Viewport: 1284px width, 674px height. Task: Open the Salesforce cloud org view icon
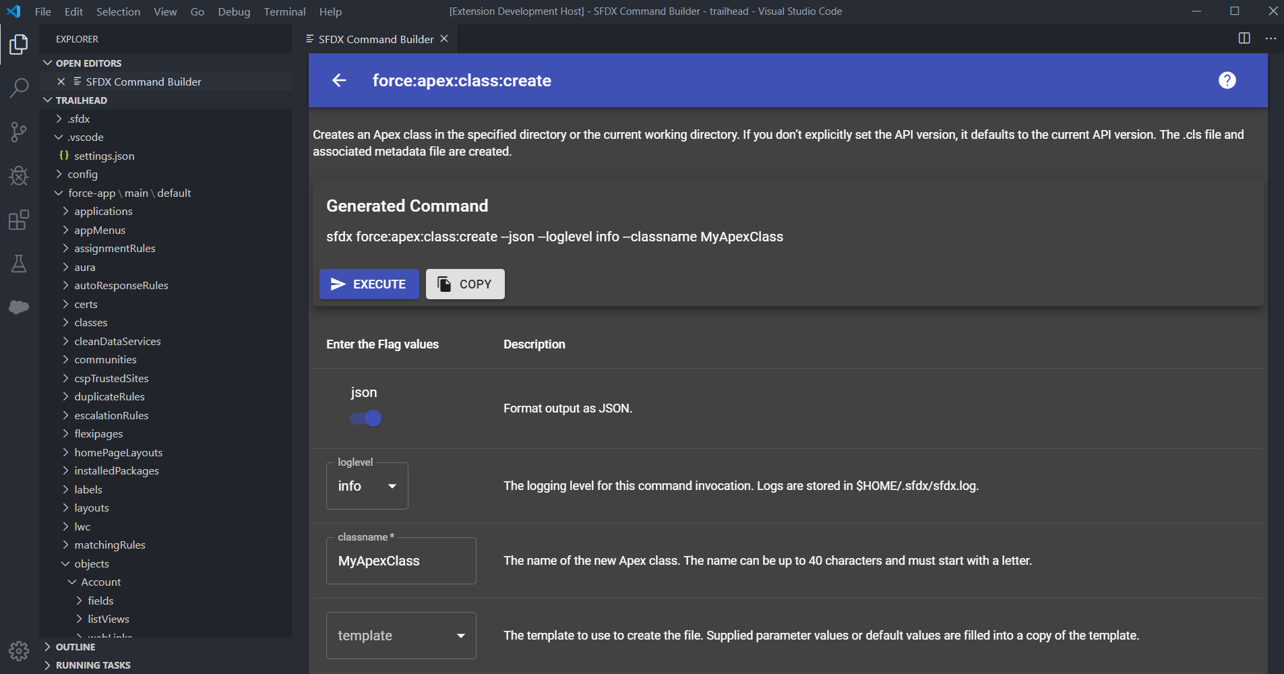(19, 307)
